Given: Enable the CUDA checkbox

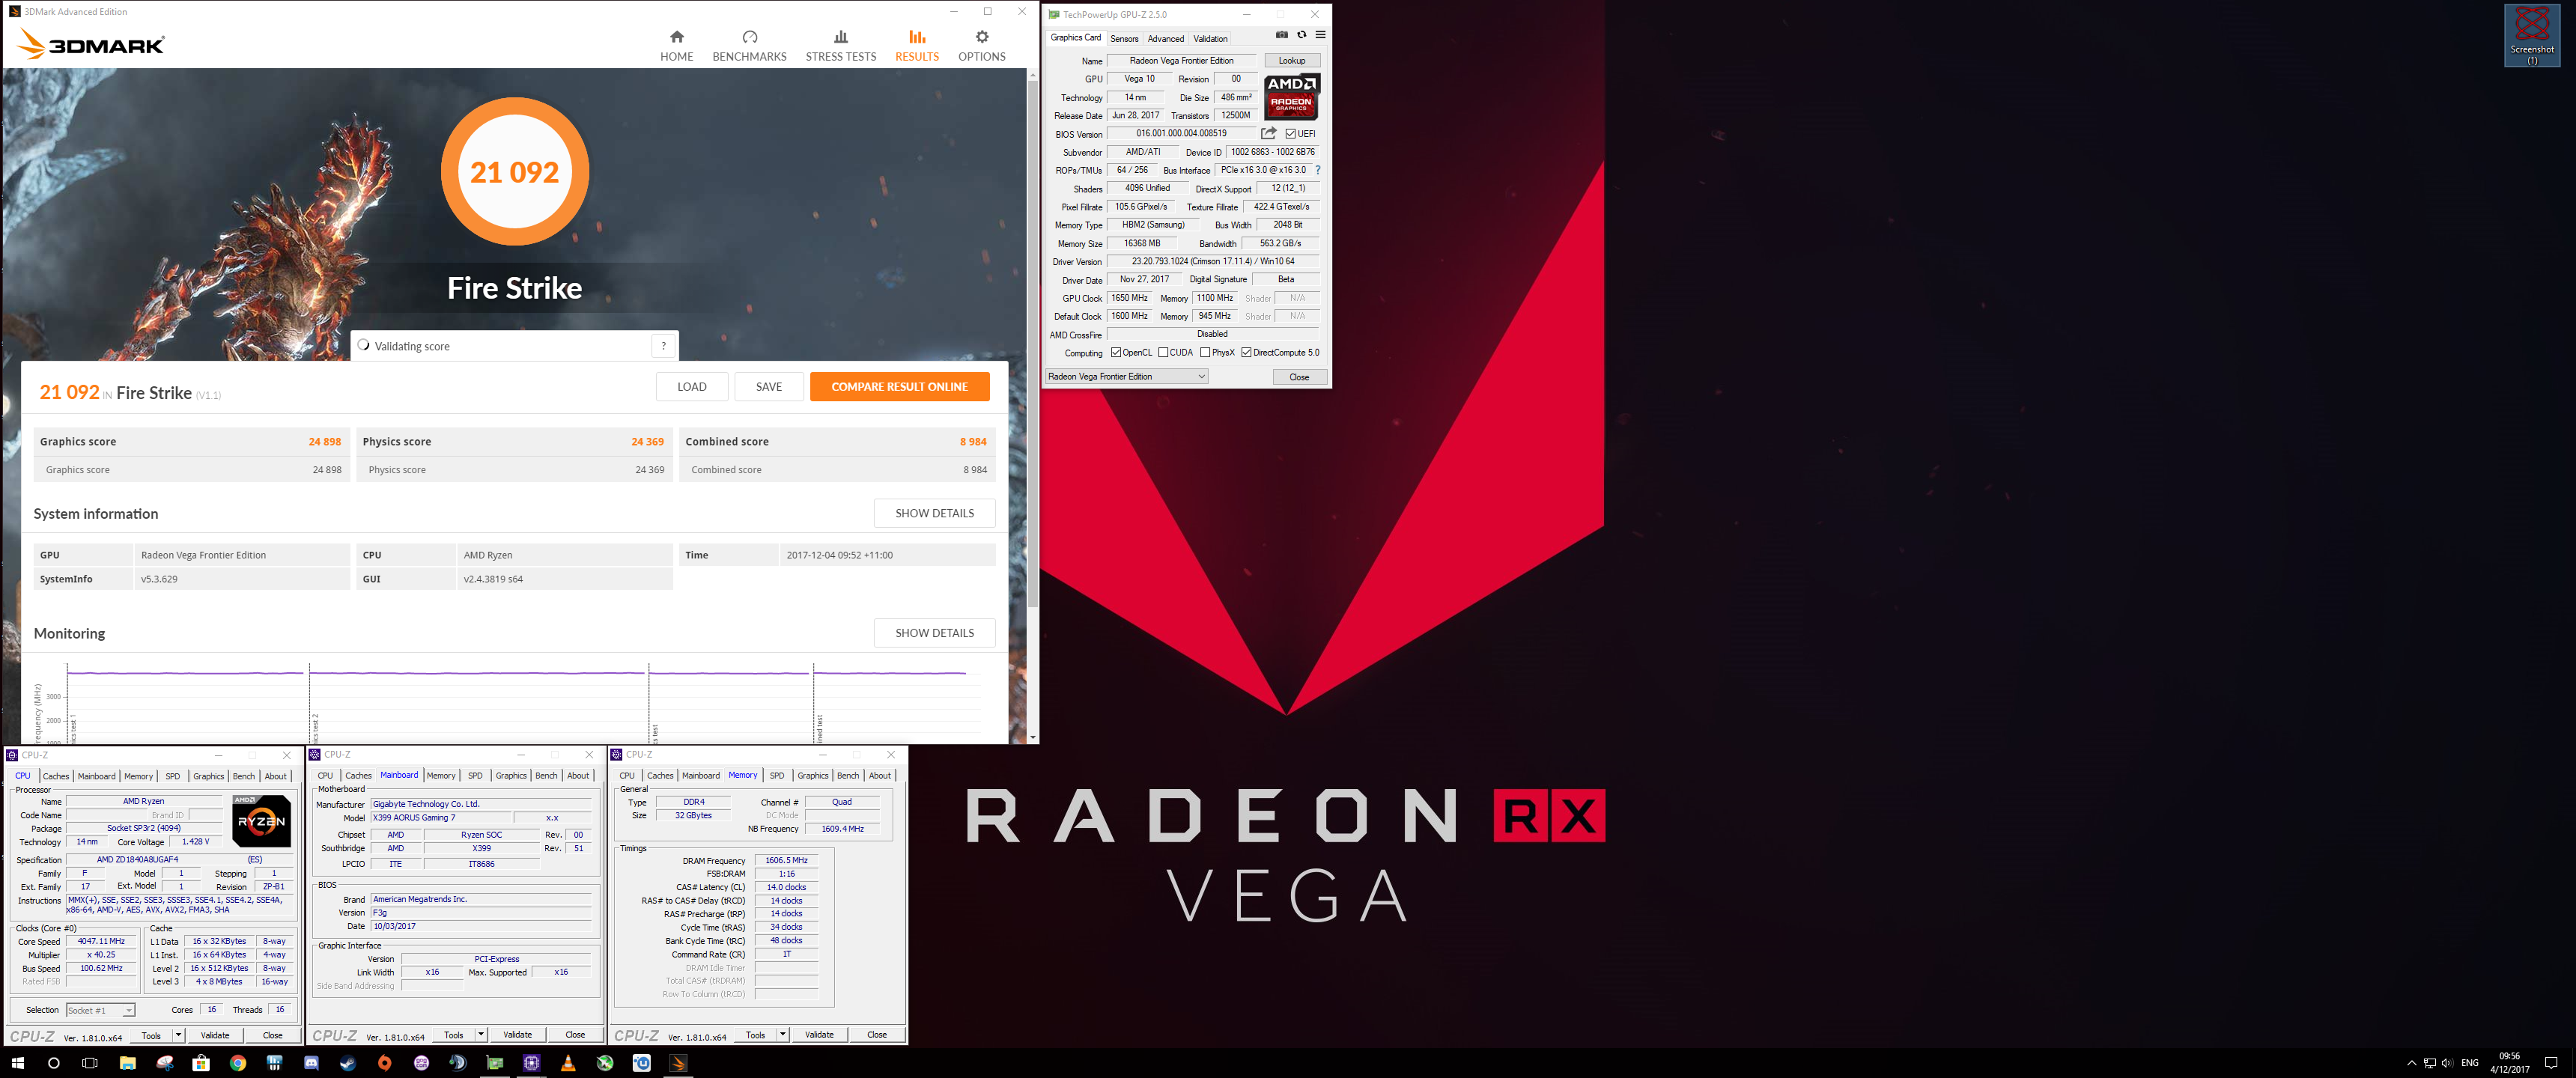Looking at the screenshot, I should [1163, 353].
